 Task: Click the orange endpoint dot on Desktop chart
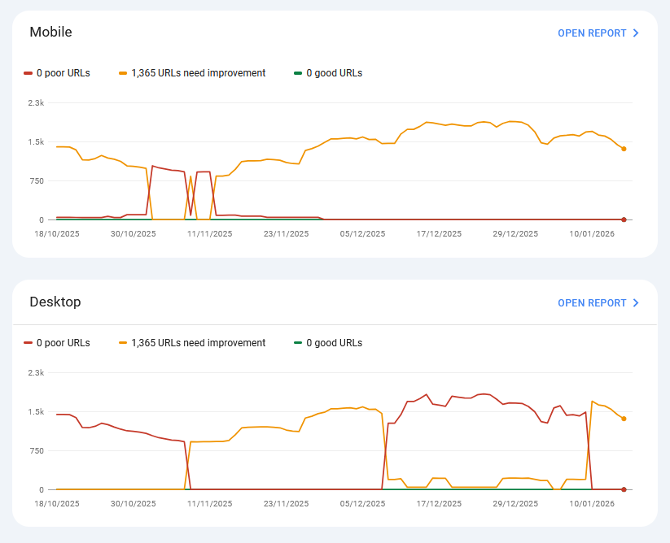624,419
